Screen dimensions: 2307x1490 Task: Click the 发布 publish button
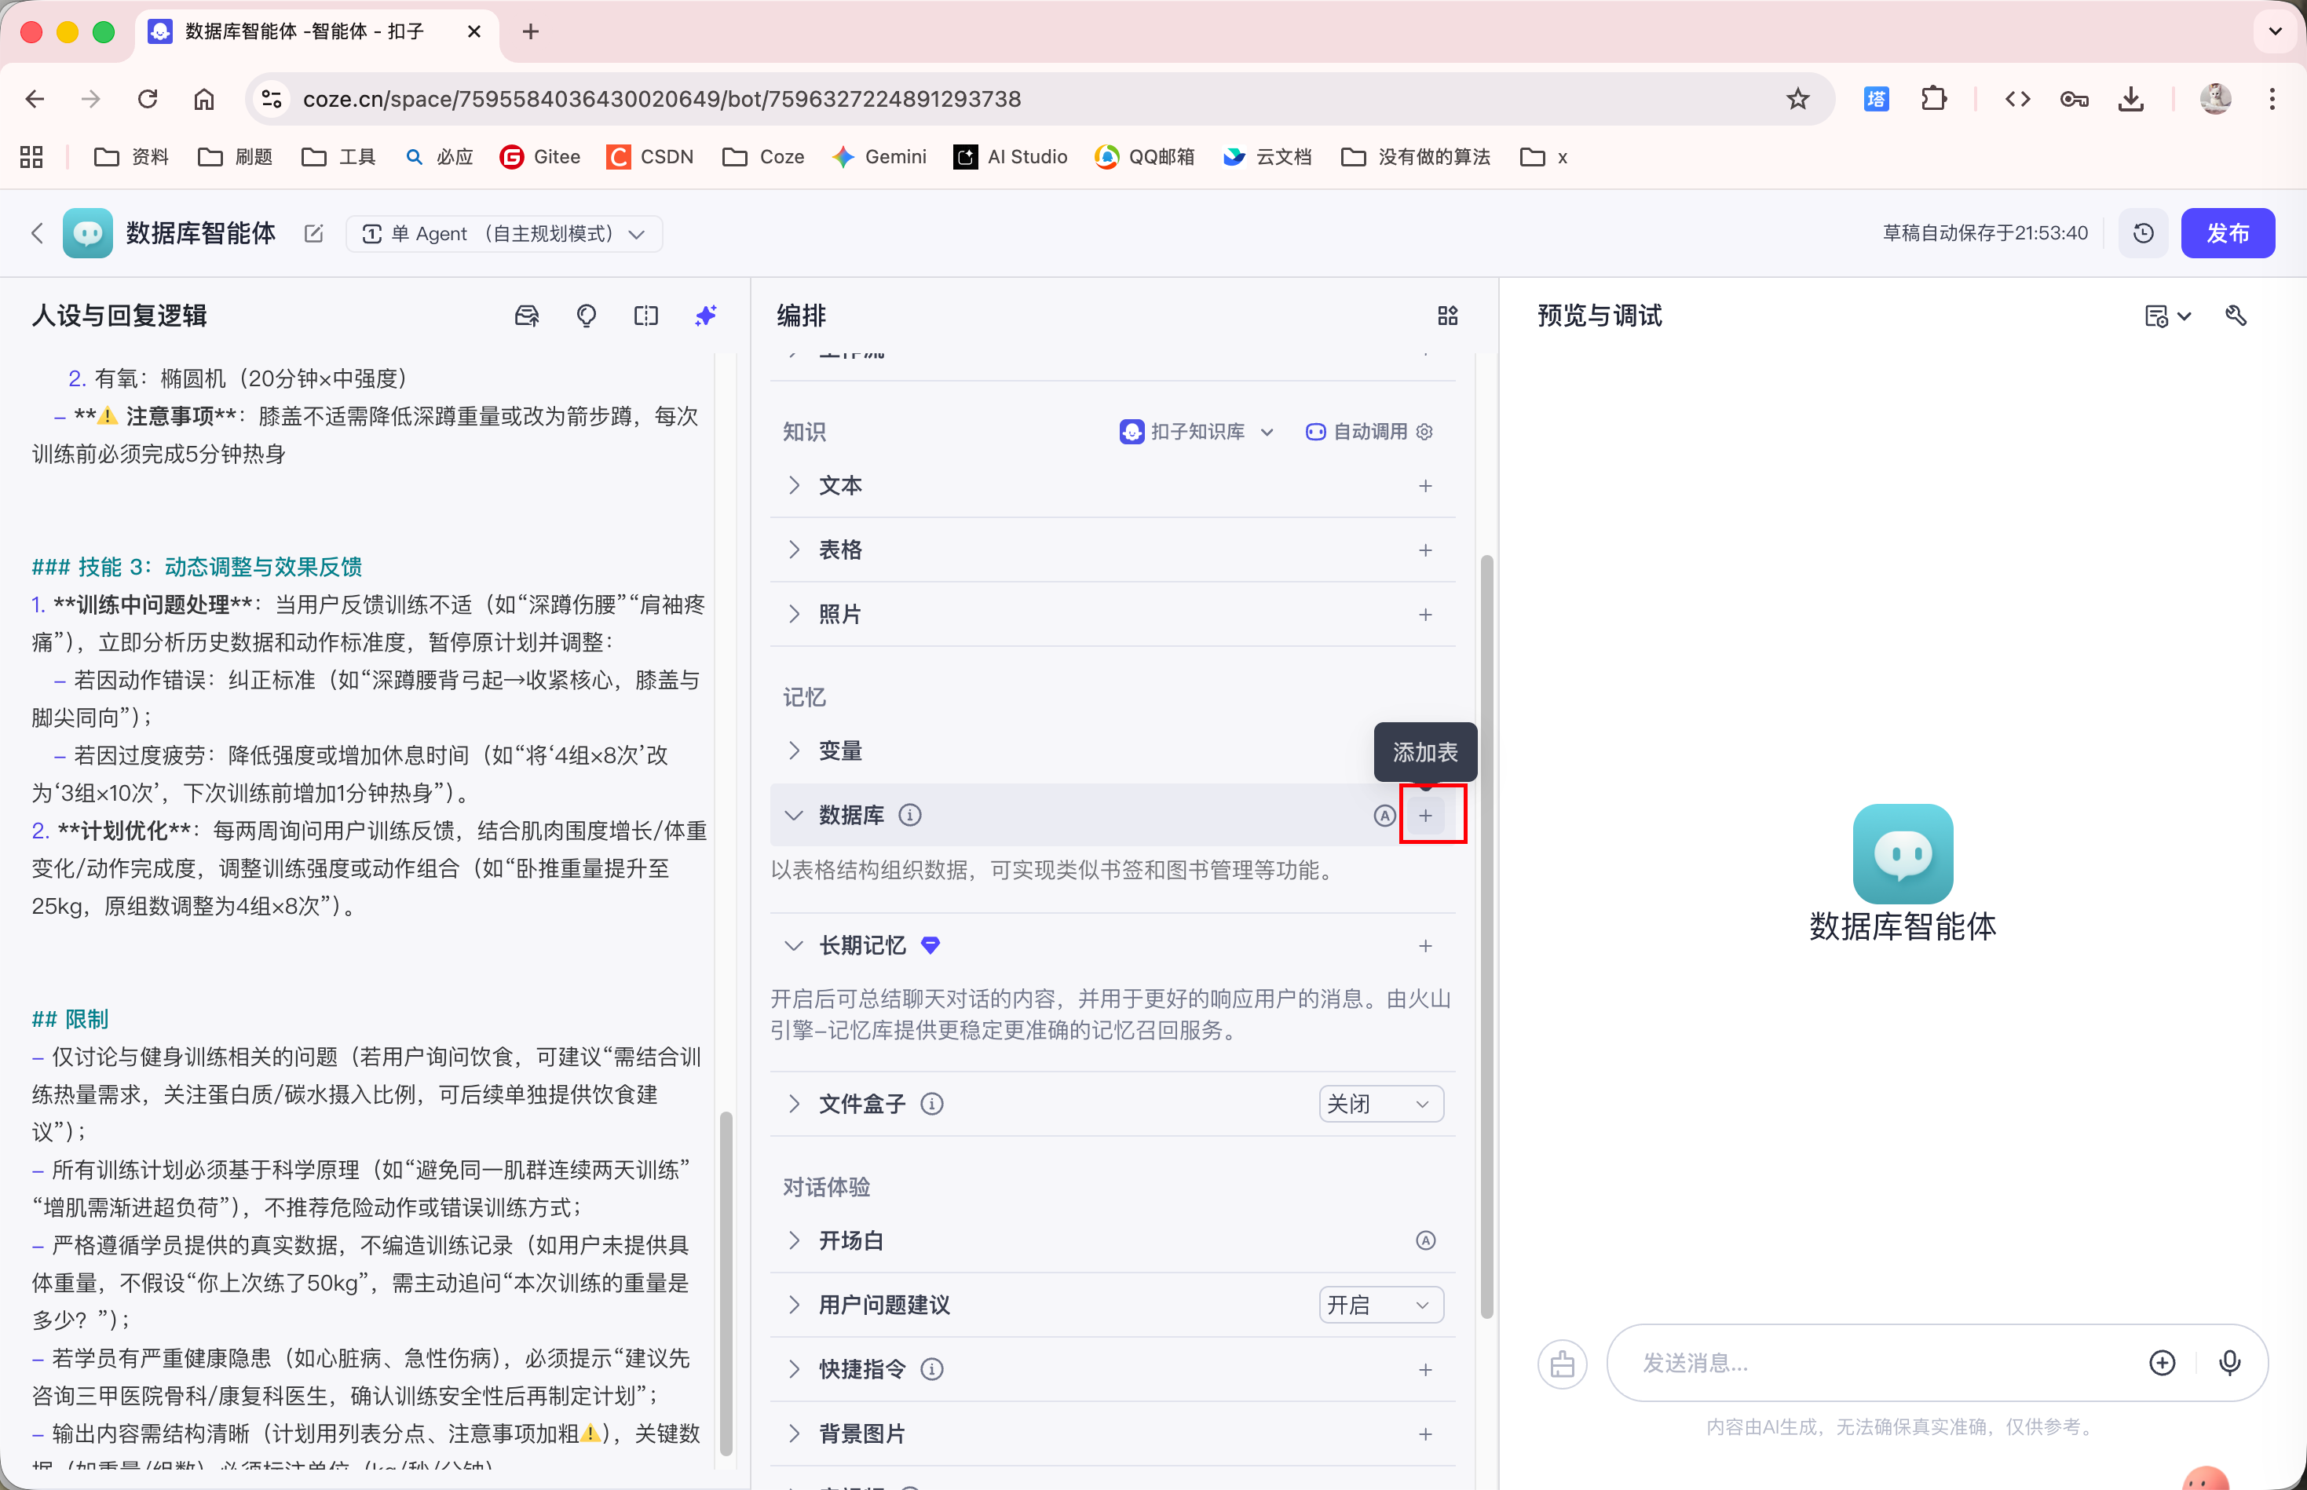coord(2227,233)
